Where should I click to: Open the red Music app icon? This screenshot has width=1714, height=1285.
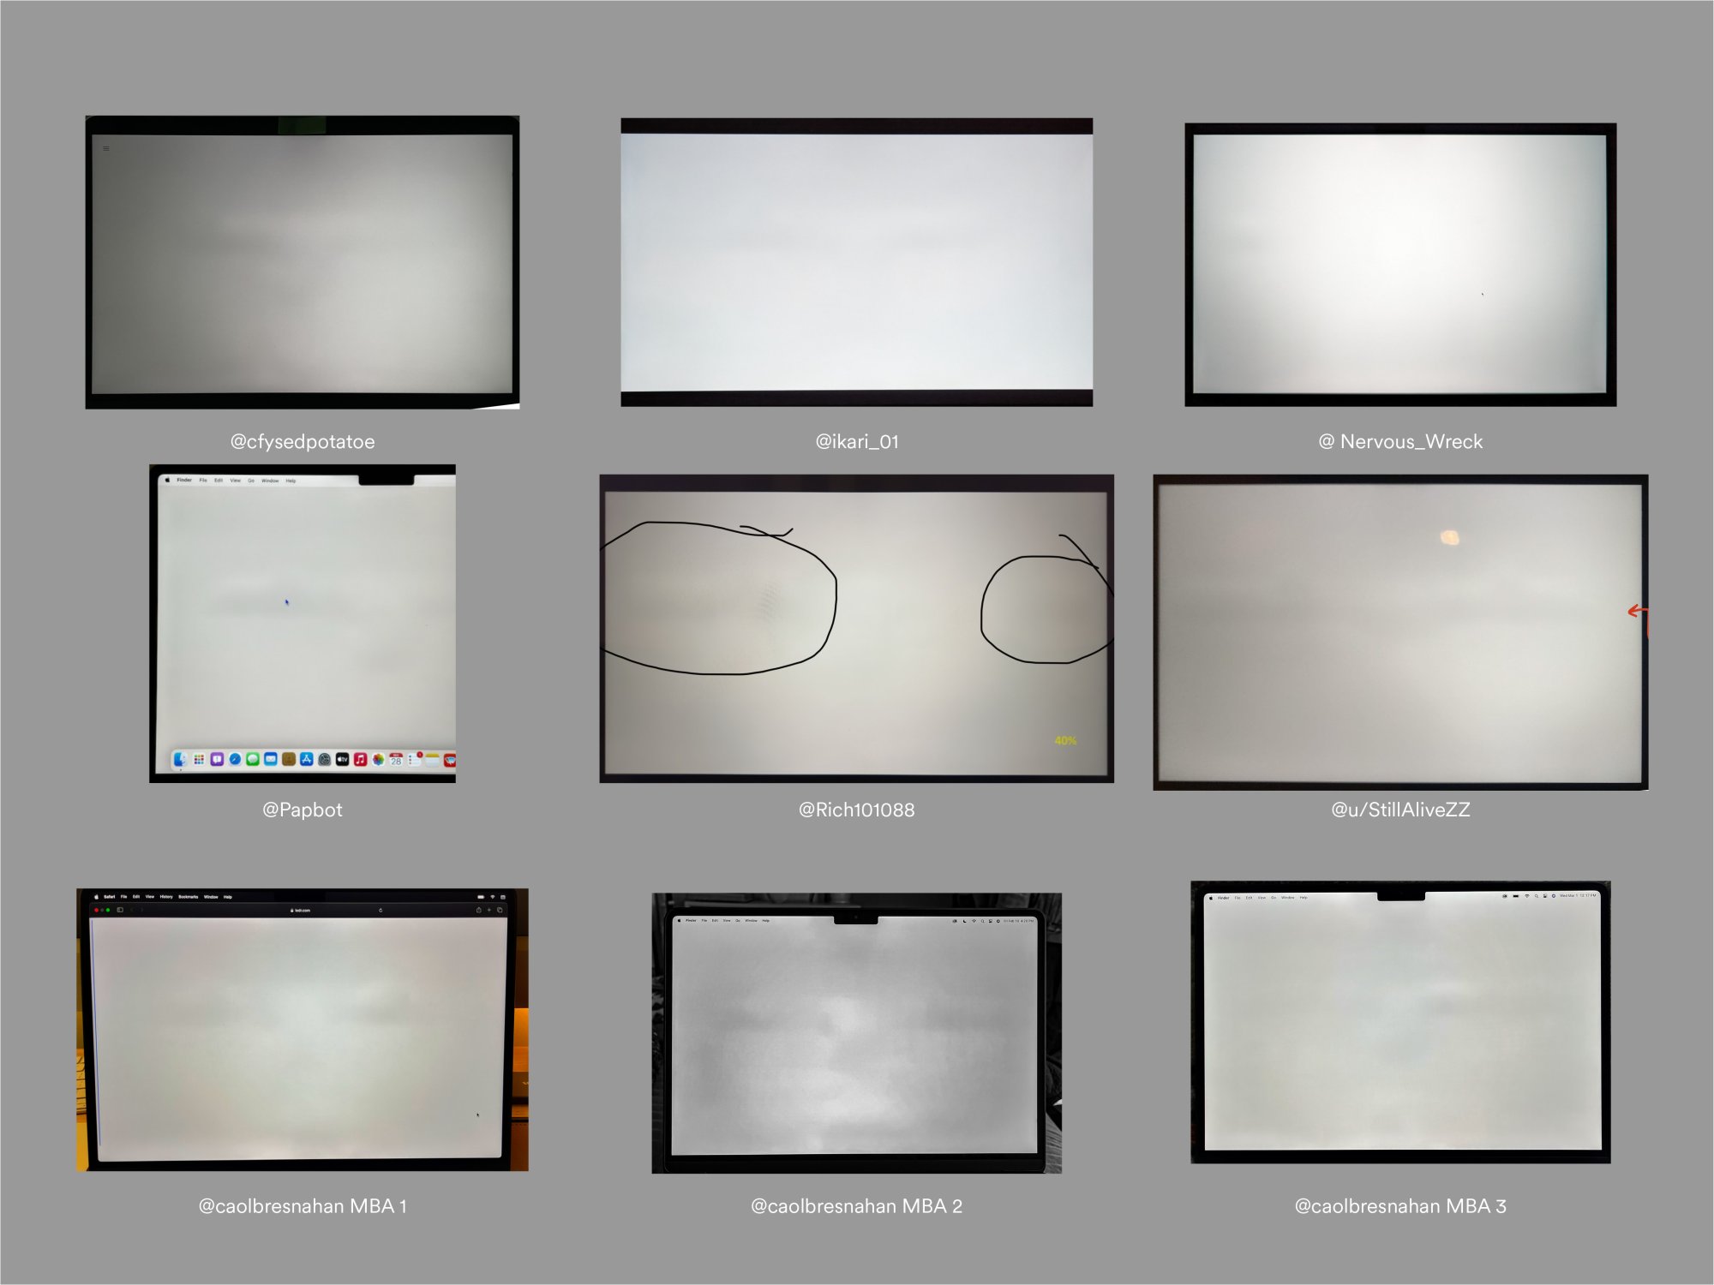(x=360, y=759)
